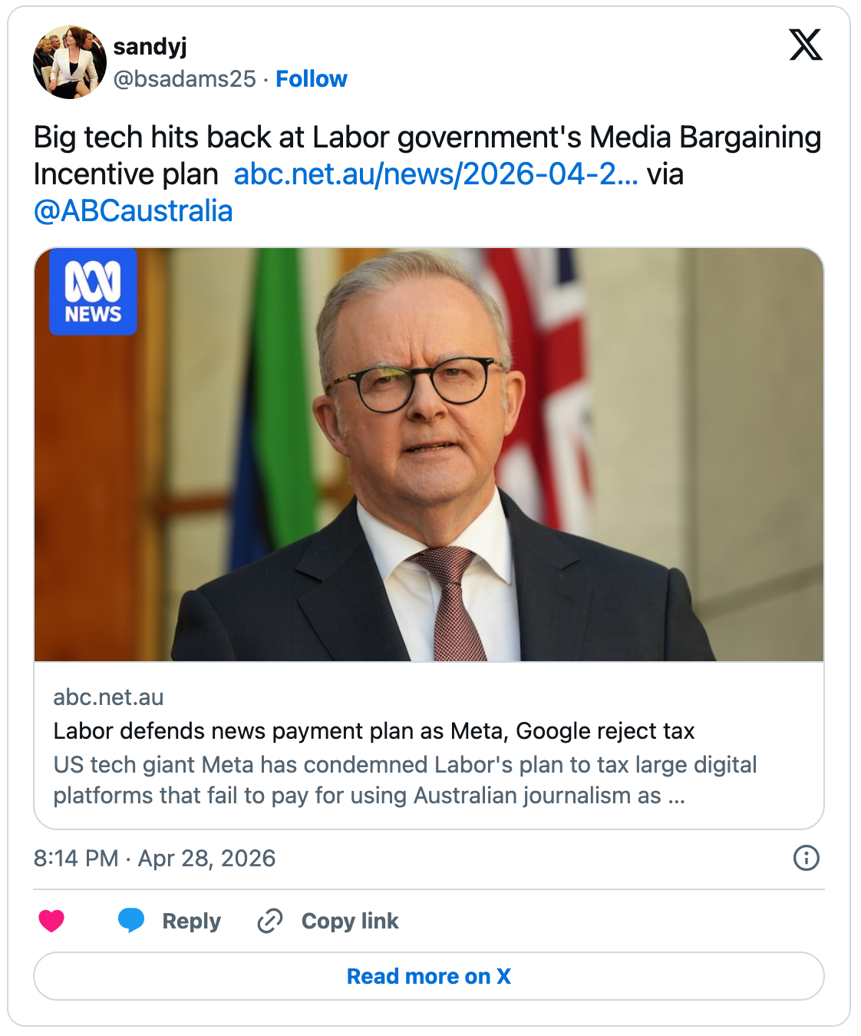The width and height of the screenshot is (861, 1036).
Task: Click the blue reply speech bubble icon
Action: [131, 920]
